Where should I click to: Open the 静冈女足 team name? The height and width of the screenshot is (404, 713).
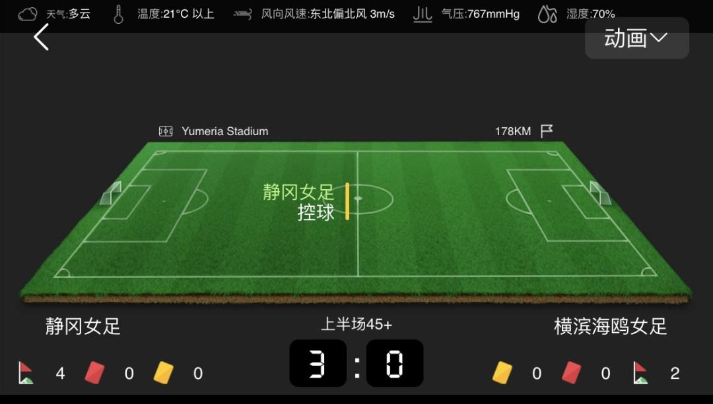[83, 326]
